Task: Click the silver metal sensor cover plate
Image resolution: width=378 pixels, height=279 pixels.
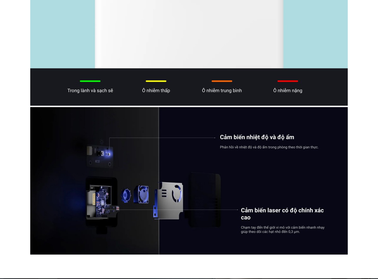Action: point(169,200)
